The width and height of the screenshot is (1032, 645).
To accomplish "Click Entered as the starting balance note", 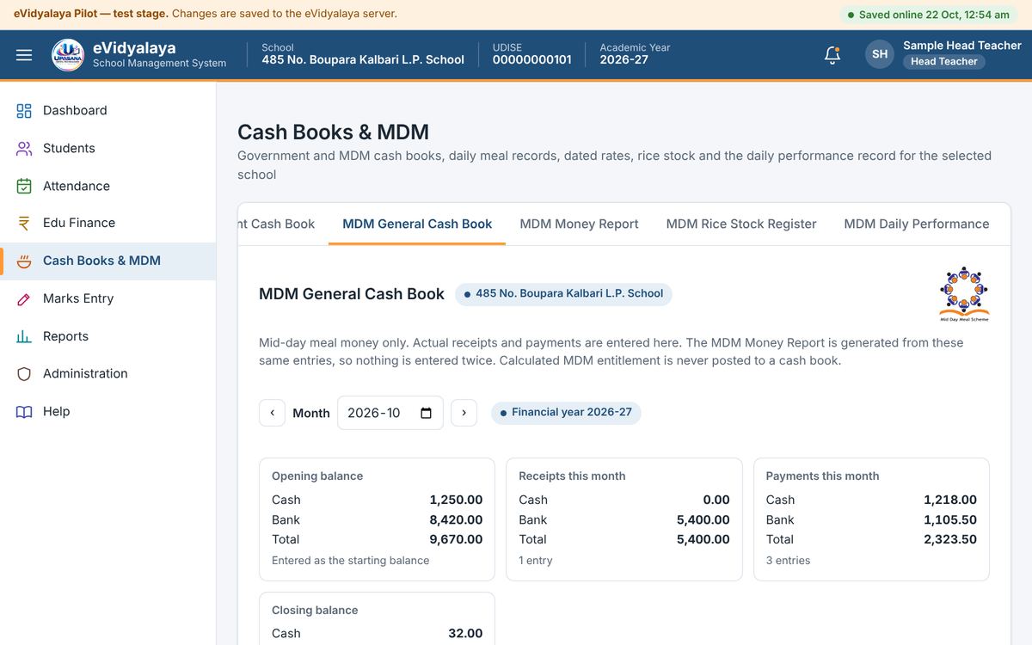I will [x=350, y=561].
